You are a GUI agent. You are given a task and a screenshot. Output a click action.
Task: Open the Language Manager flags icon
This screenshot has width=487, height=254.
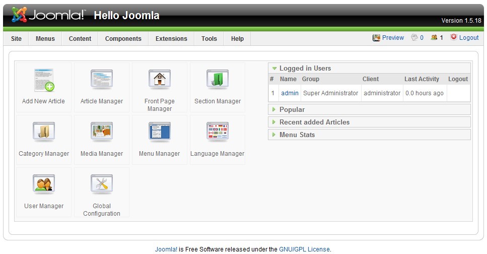[218, 132]
